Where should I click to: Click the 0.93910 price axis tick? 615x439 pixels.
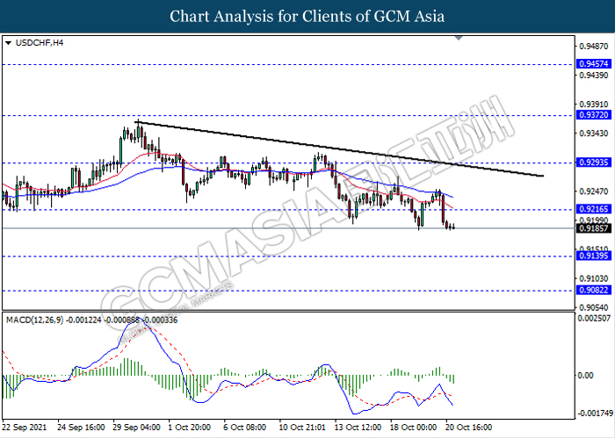pos(593,104)
